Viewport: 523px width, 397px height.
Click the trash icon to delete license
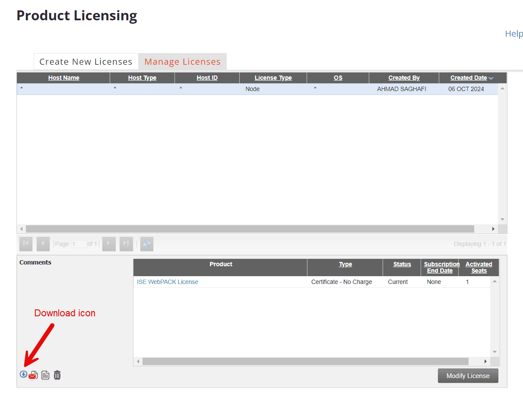[57, 375]
